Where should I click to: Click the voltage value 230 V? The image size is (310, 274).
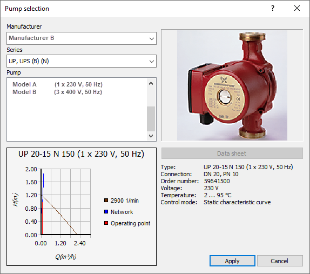[211, 188]
